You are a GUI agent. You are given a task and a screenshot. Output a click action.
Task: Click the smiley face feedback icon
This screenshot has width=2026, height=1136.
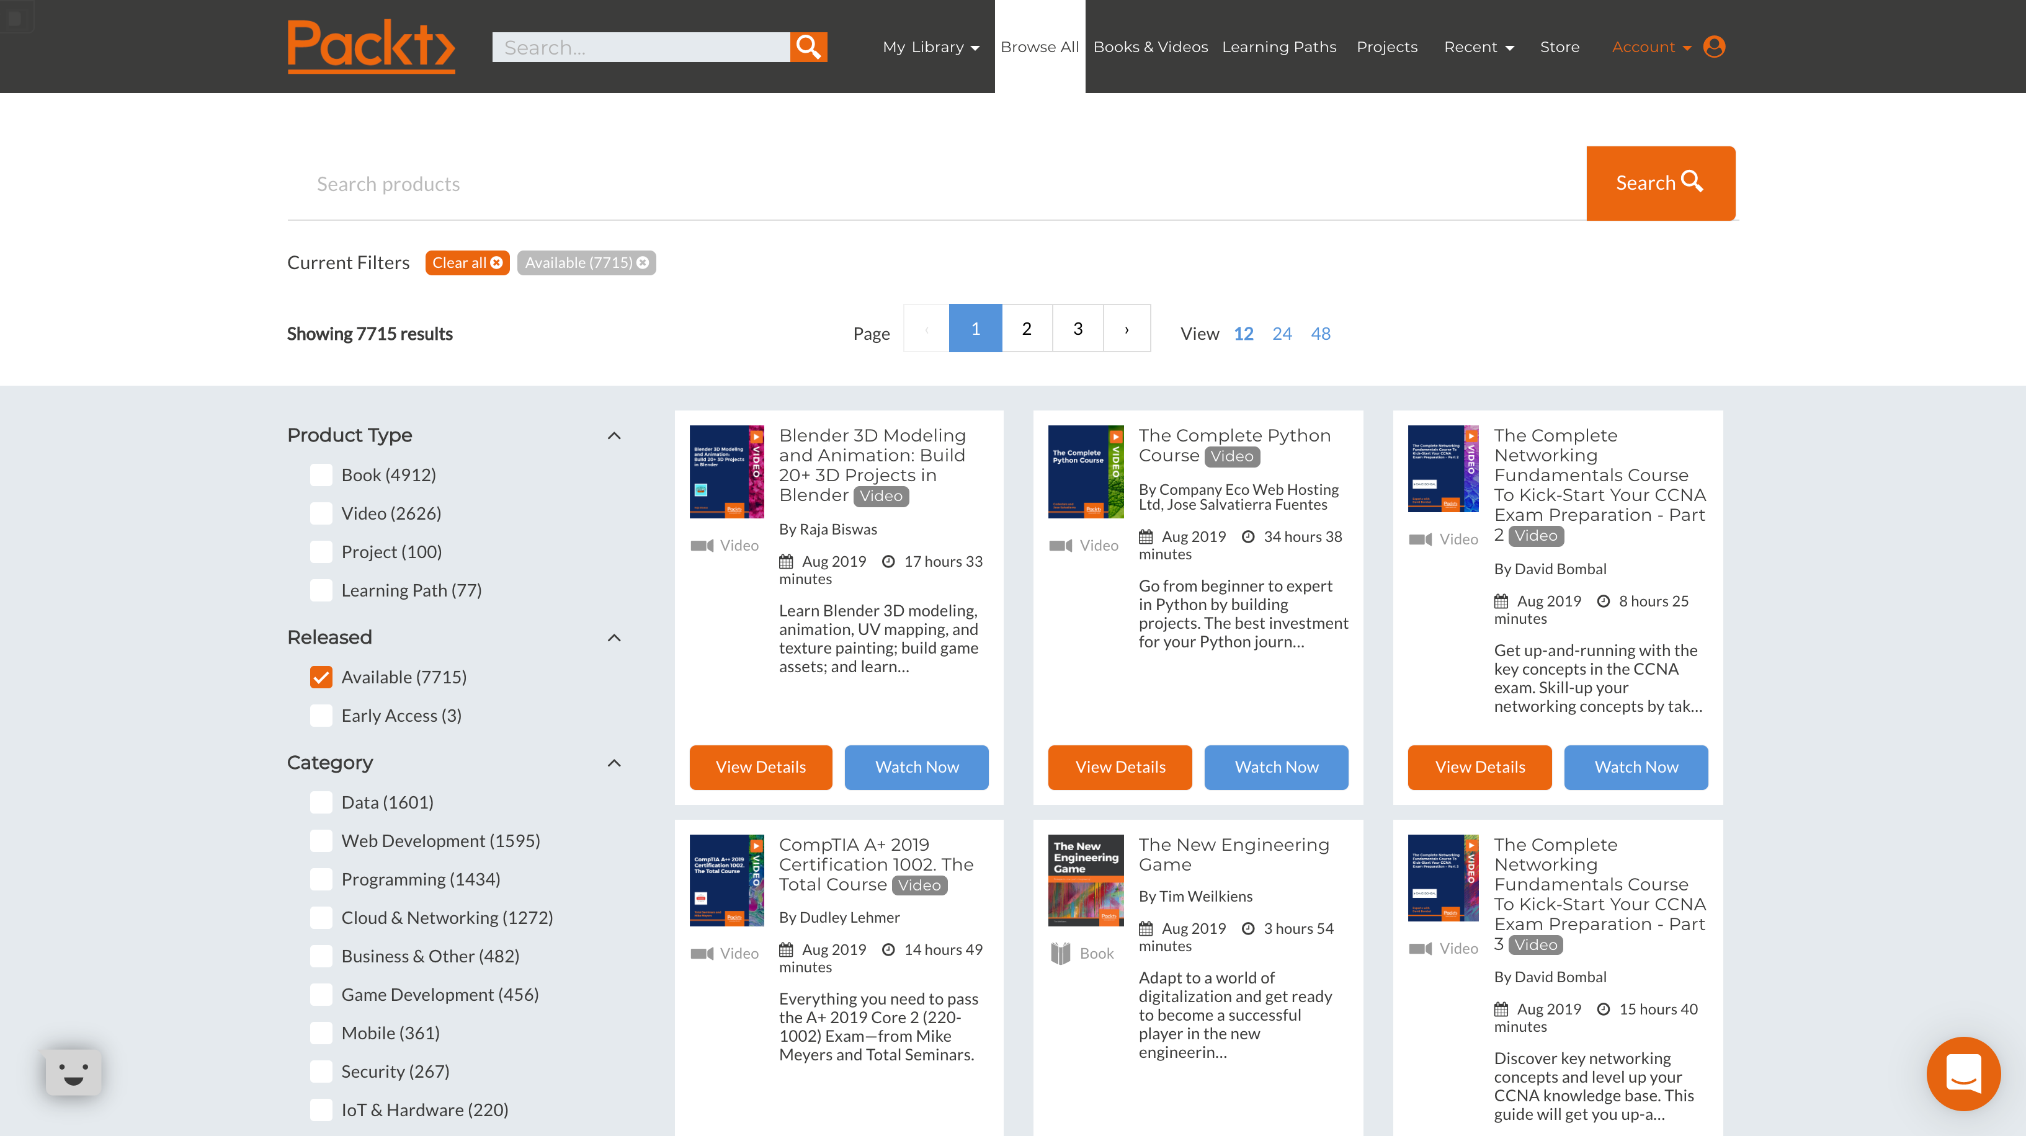[73, 1072]
